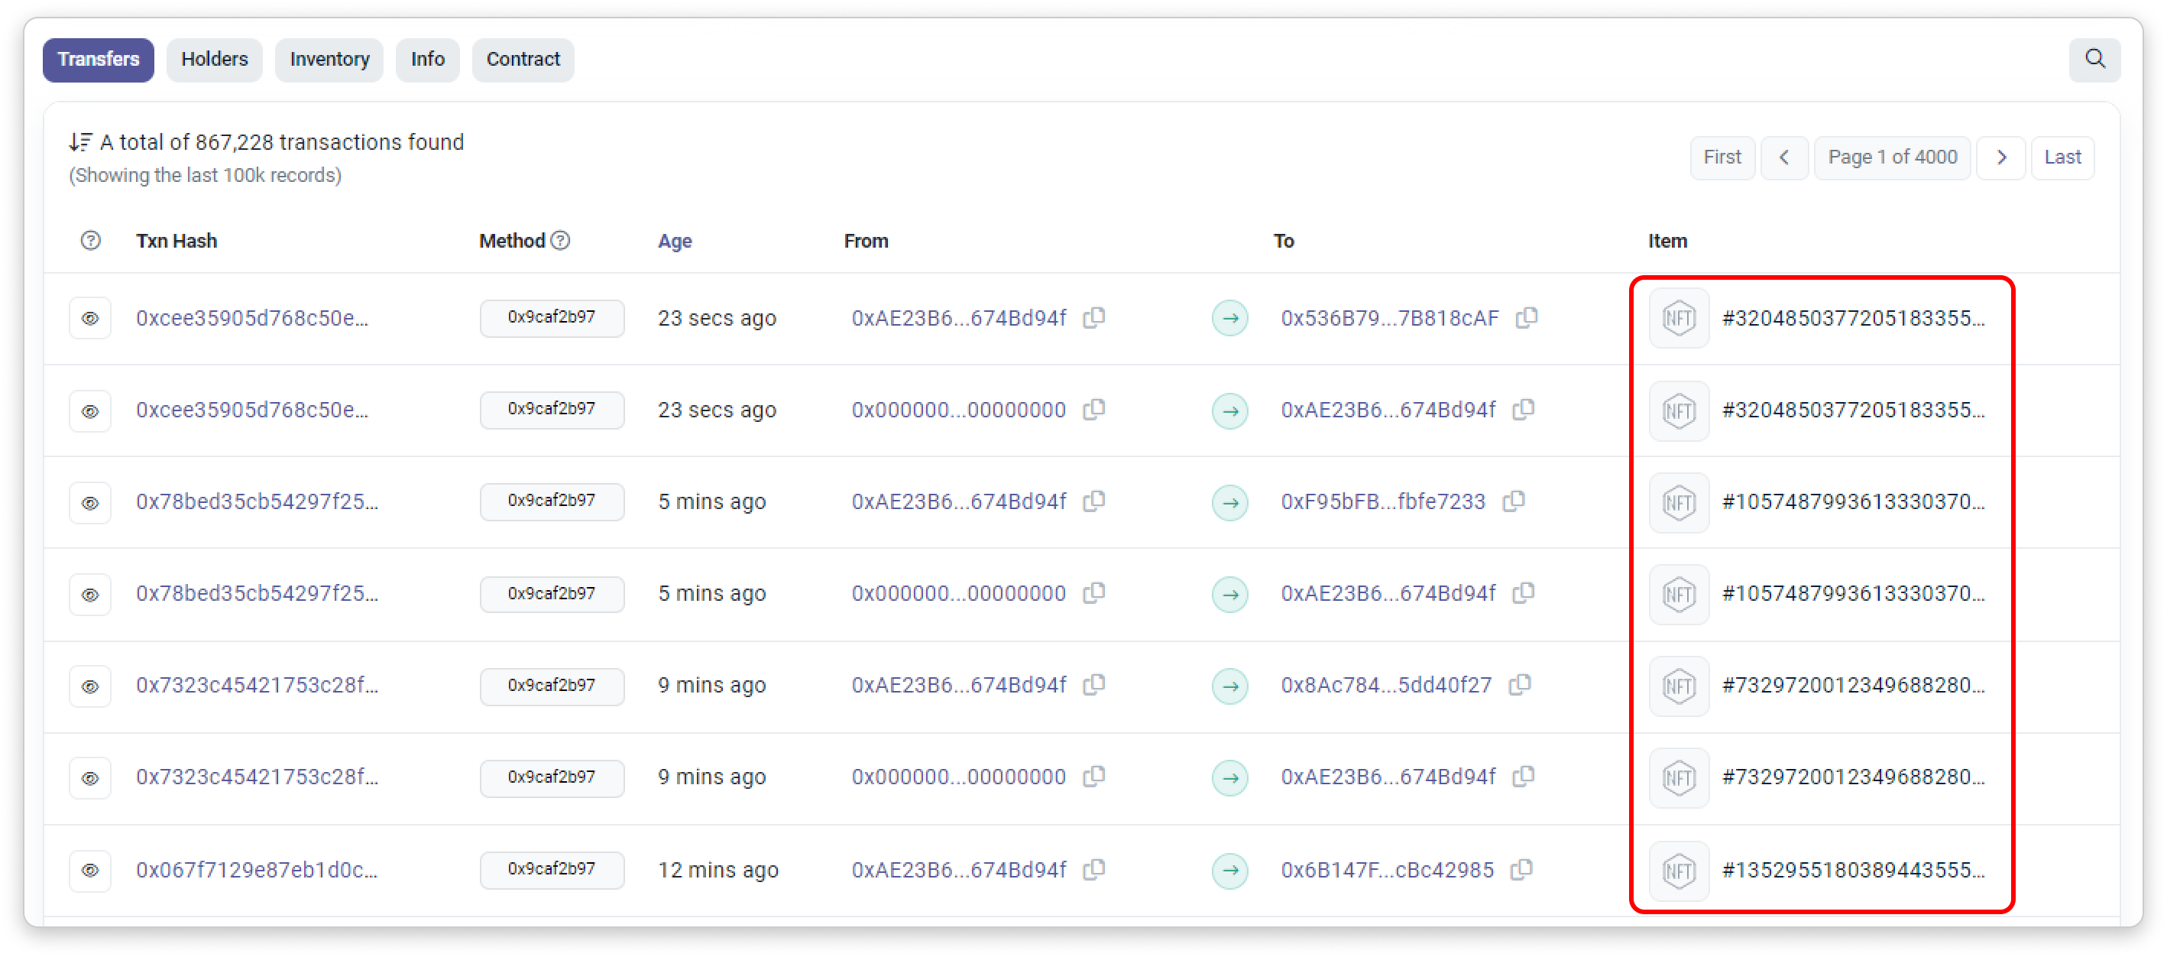Open the NFT item #732972001234968 in the 0x8Ac784 row
The image size is (2167, 957).
tap(1852, 686)
